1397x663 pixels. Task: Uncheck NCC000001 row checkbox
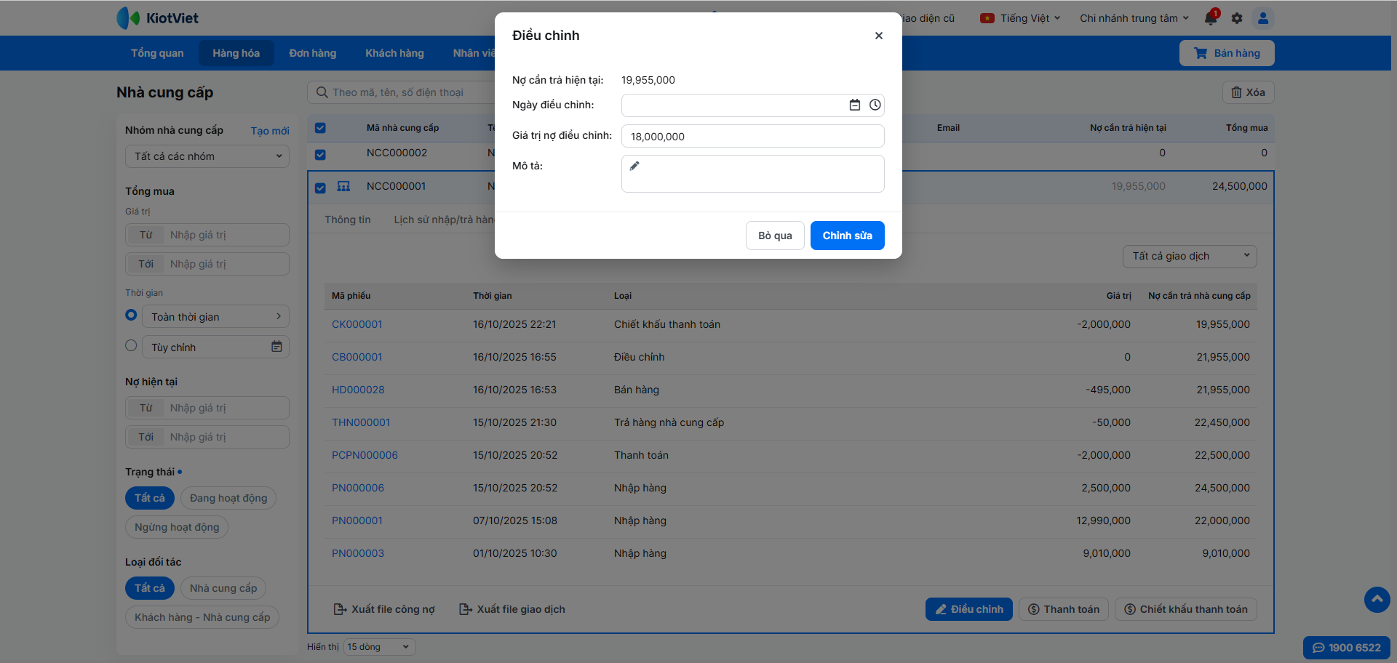pos(320,188)
